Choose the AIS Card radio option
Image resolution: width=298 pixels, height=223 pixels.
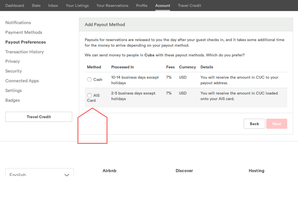[x=90, y=95]
